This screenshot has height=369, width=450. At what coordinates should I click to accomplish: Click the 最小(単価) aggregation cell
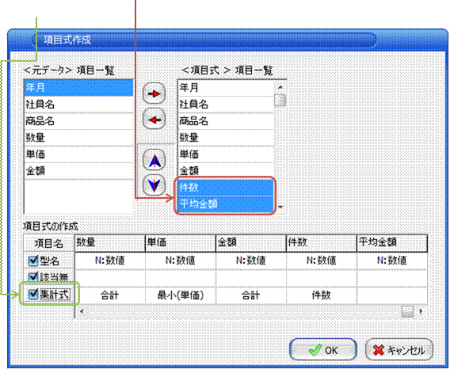click(181, 295)
